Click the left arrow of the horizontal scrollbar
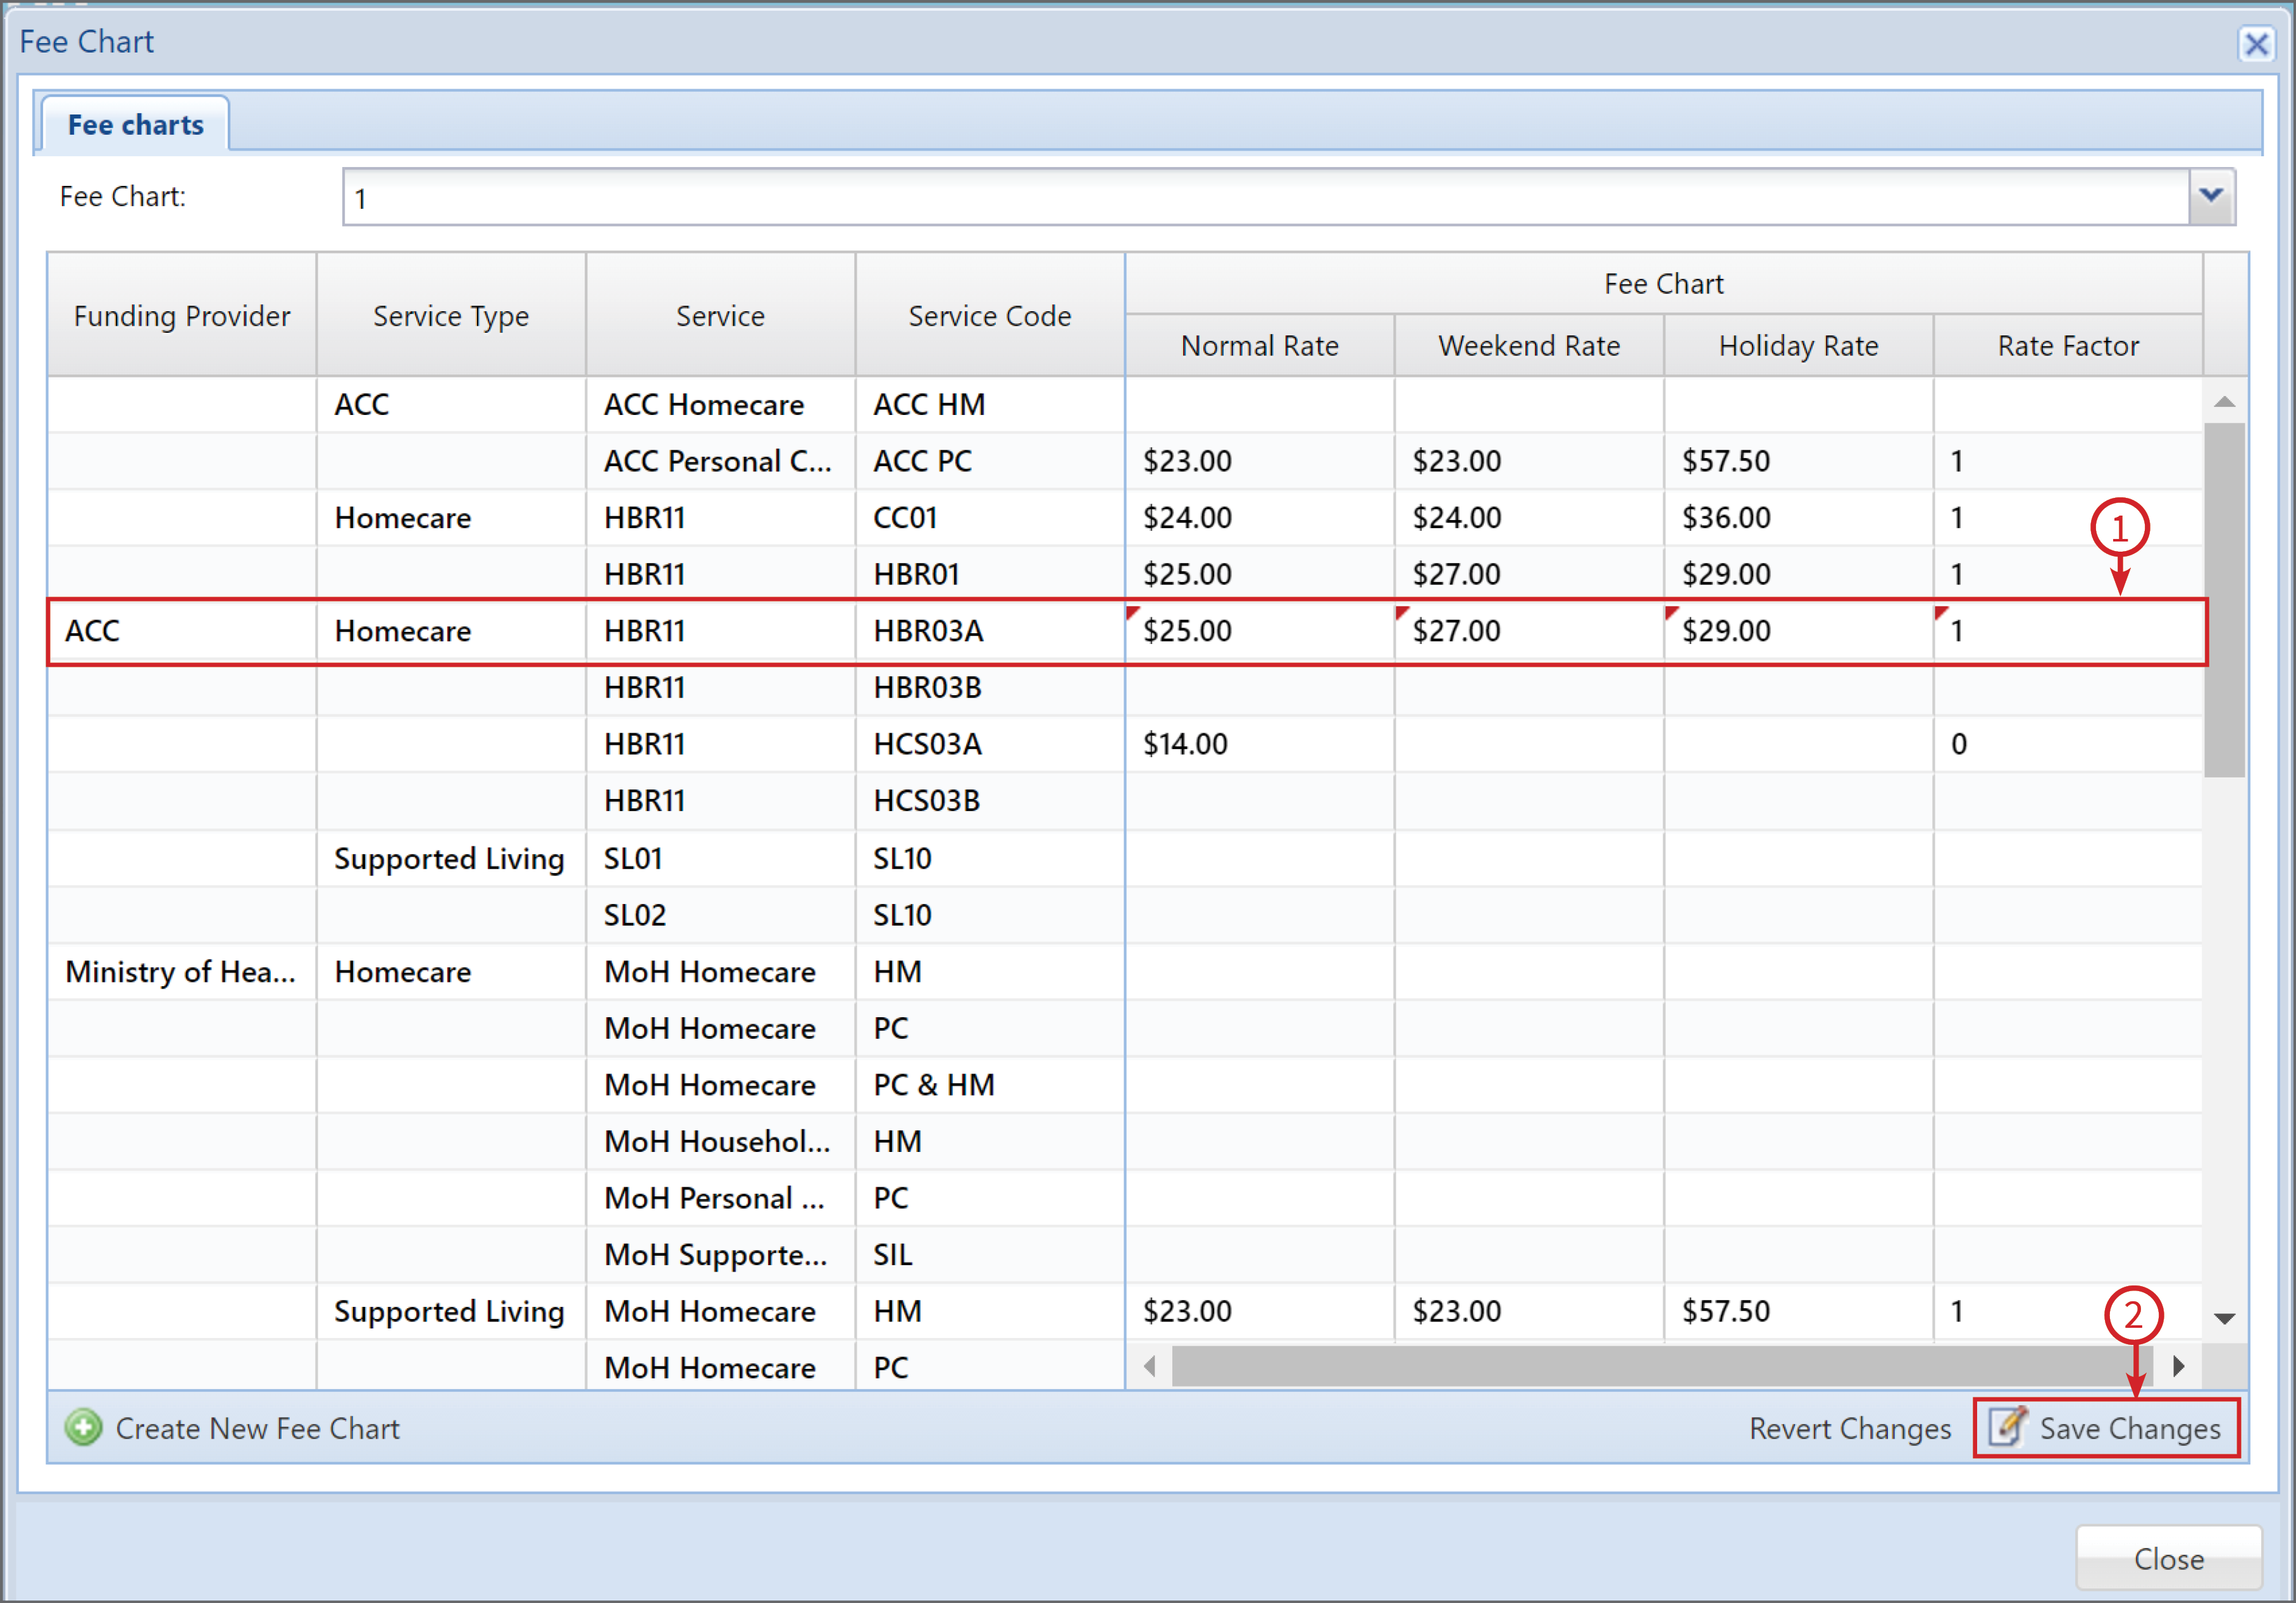 tap(1148, 1366)
